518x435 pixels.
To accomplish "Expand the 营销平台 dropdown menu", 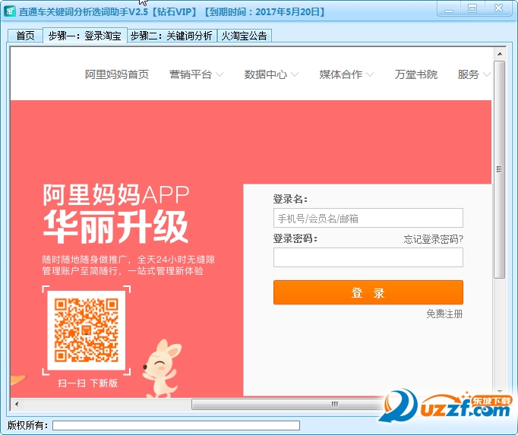I will pyautogui.click(x=196, y=74).
